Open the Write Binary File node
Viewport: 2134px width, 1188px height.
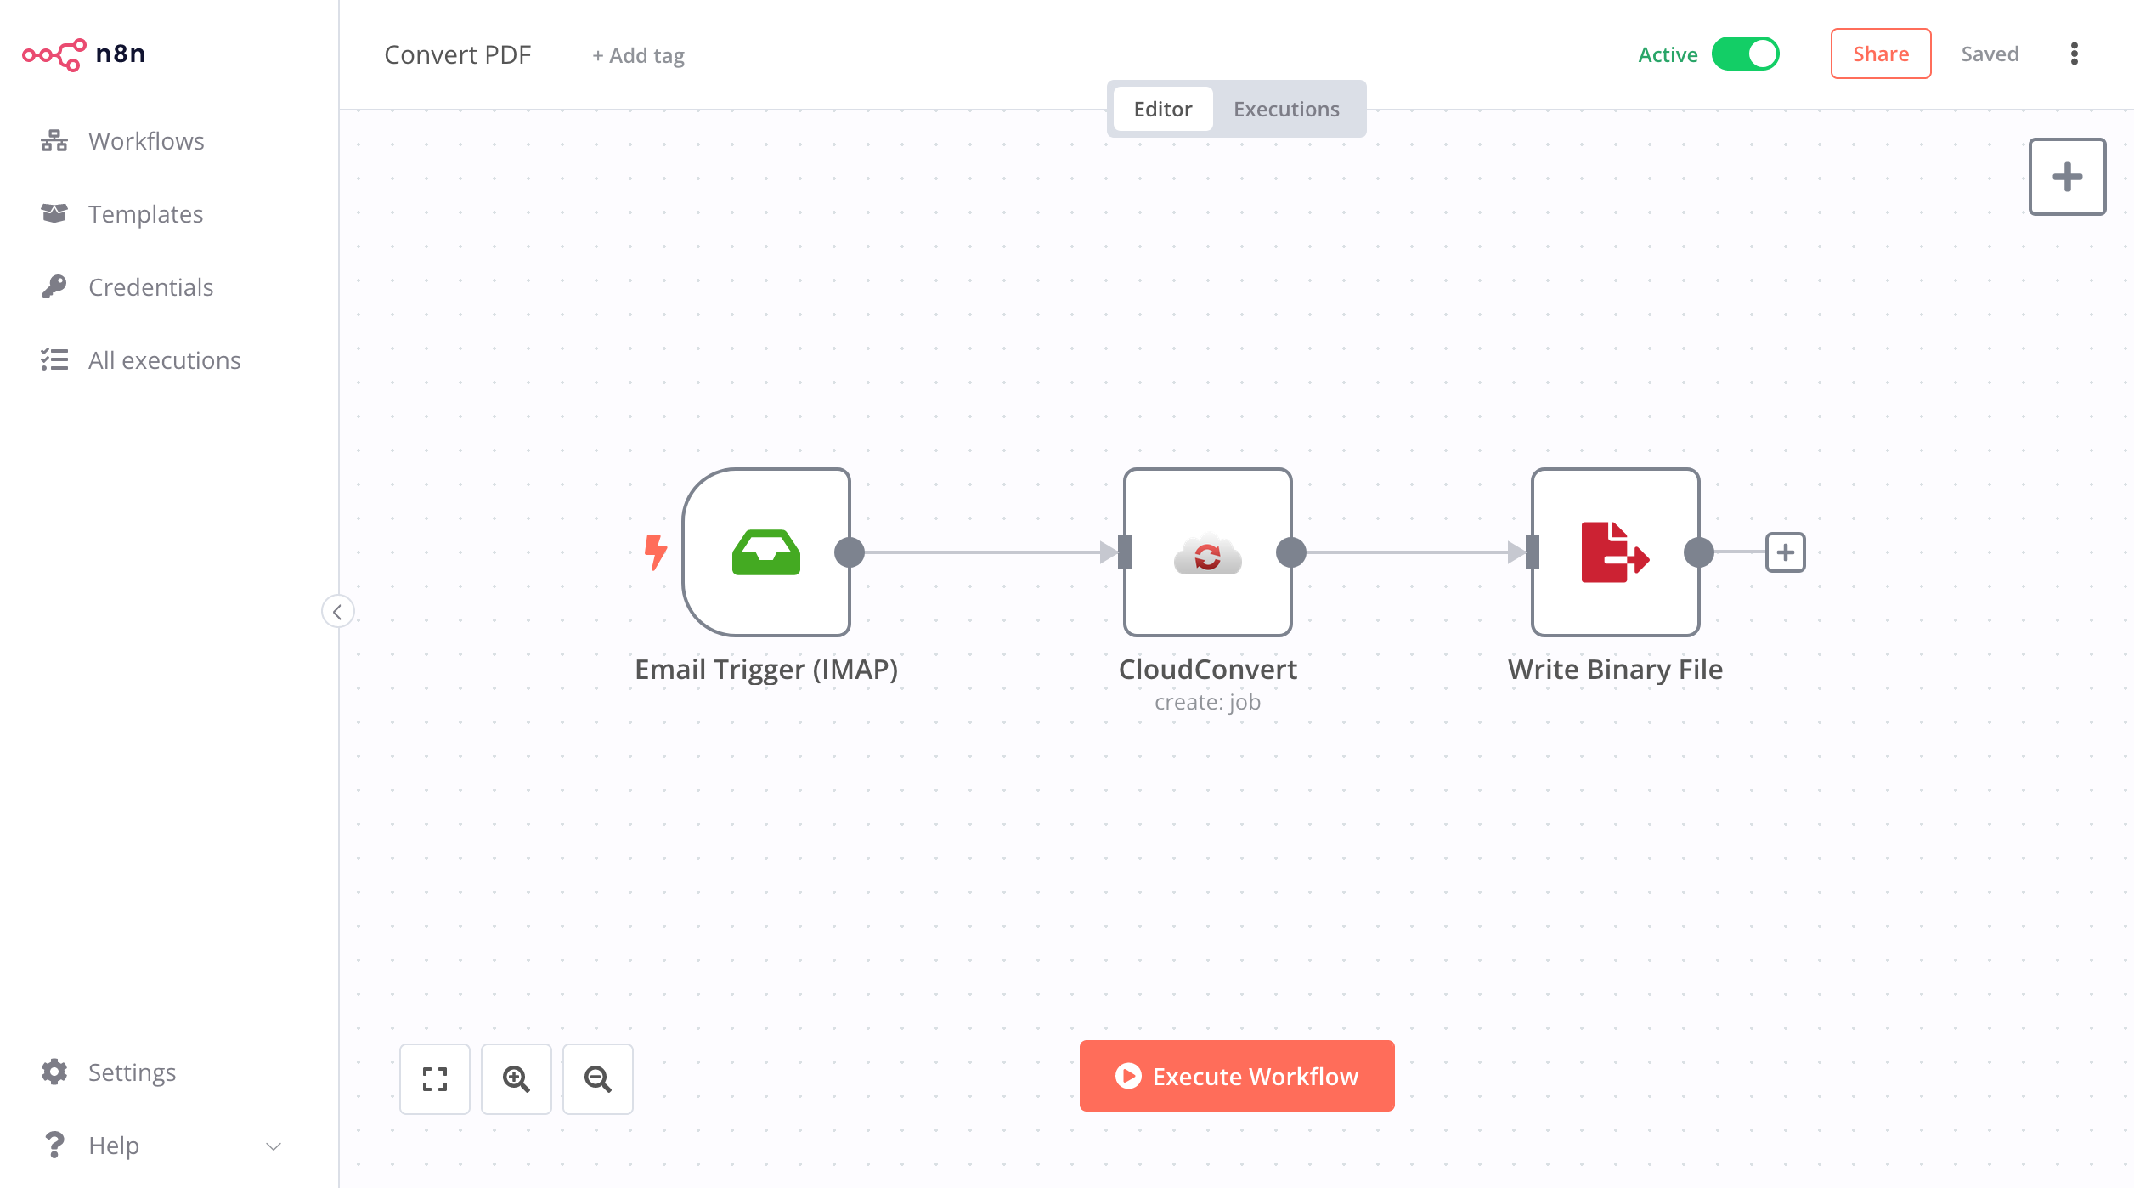pos(1614,552)
